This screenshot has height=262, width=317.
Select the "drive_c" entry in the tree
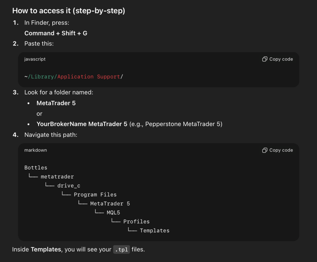[69, 186]
